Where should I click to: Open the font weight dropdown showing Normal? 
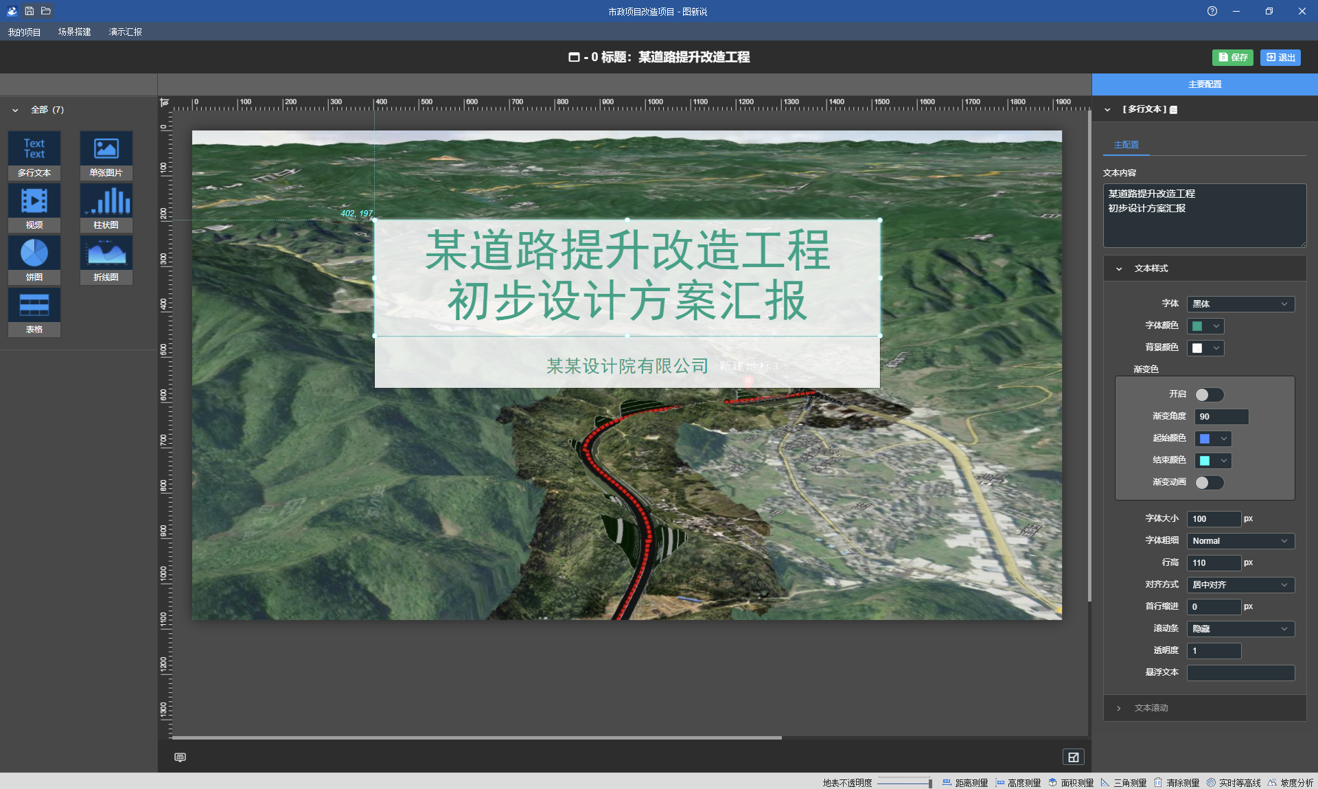[1240, 541]
